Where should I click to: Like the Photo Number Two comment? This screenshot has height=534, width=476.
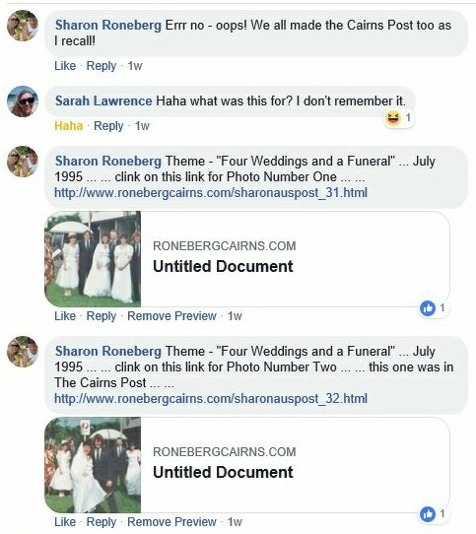tap(65, 522)
